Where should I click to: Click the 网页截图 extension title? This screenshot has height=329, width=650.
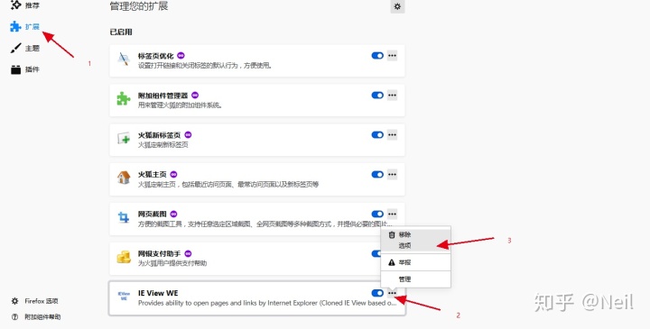tap(153, 215)
